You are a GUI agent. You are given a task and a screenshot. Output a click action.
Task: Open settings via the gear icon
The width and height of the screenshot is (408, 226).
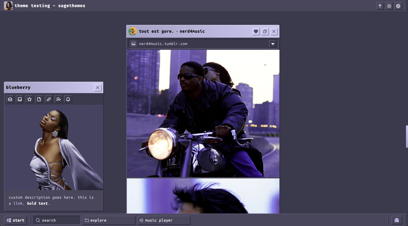pyautogui.click(x=398, y=6)
